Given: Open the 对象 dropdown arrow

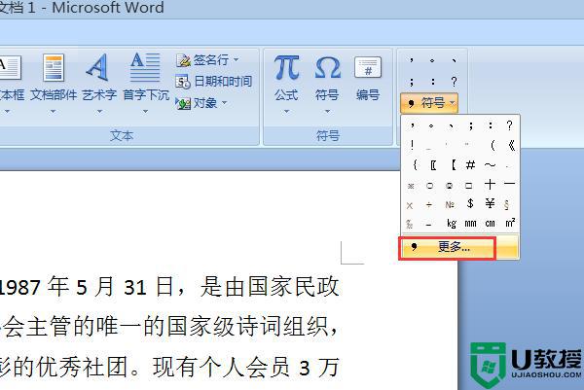Looking at the screenshot, I should [224, 102].
